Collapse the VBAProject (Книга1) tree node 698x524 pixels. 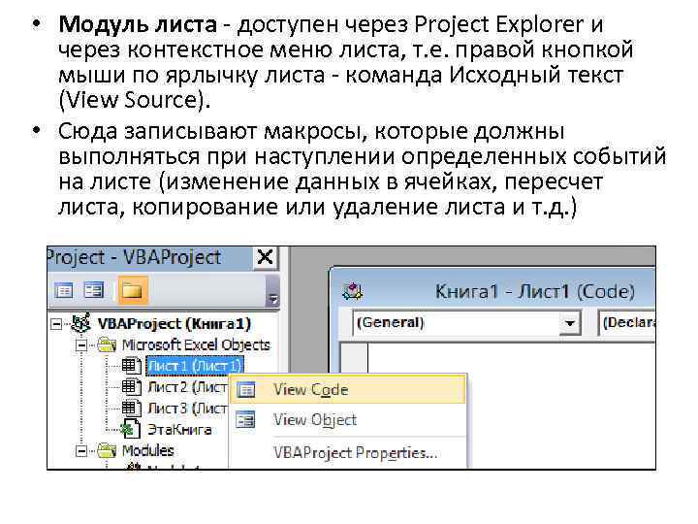[56, 323]
